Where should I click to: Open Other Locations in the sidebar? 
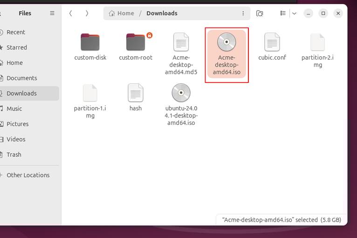pos(28,175)
